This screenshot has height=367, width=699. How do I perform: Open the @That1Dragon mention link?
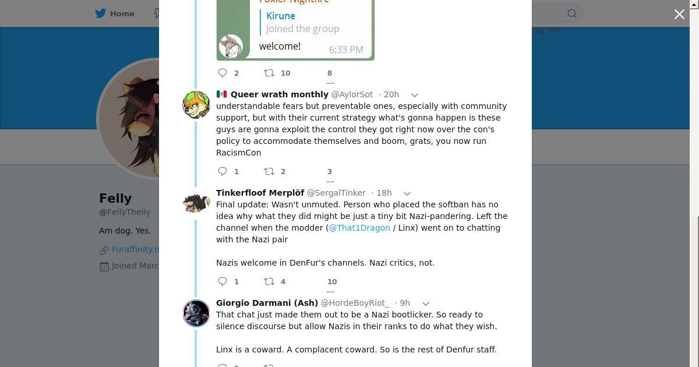359,228
